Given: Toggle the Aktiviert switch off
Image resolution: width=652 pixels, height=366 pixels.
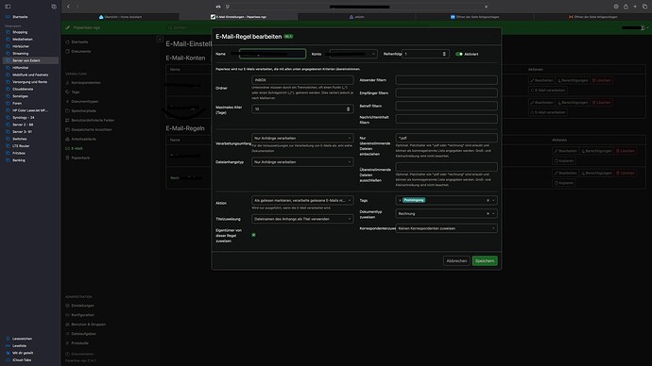Looking at the screenshot, I should point(459,54).
